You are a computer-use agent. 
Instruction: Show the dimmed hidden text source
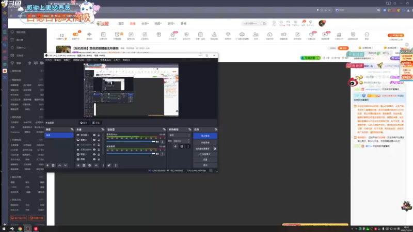coord(94,145)
